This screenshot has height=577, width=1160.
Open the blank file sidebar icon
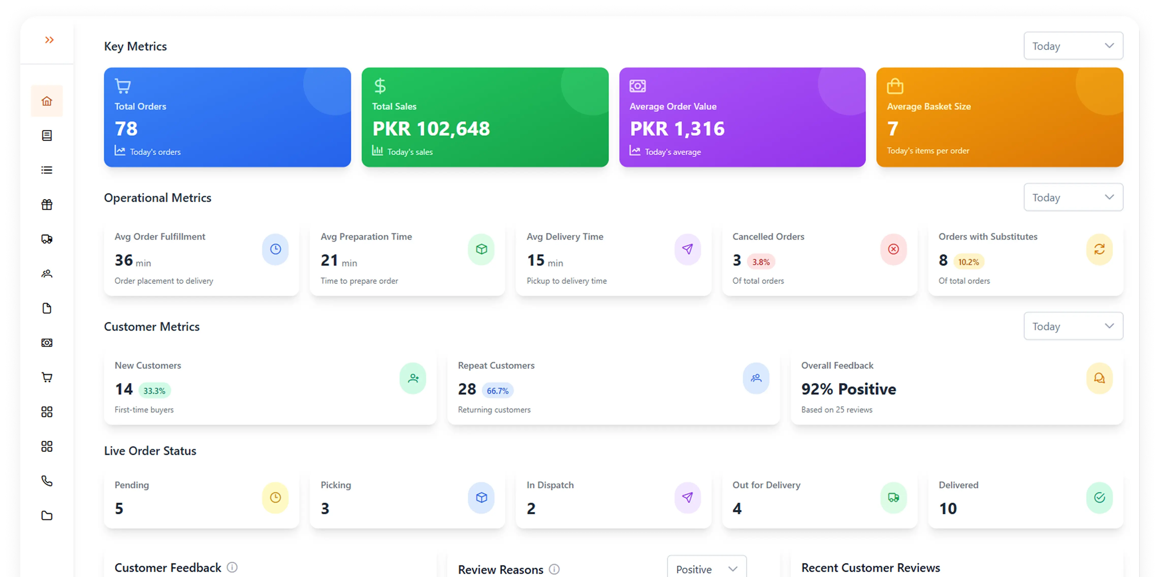coord(47,309)
